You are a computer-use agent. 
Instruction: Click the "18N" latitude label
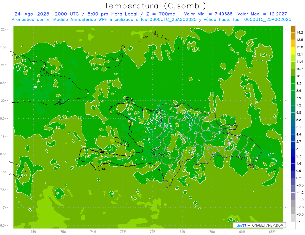(4, 172)
